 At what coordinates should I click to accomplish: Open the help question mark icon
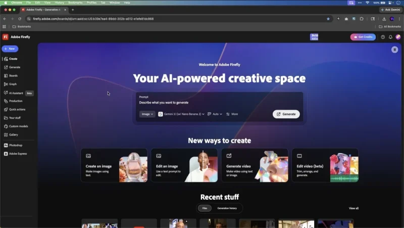point(383,37)
